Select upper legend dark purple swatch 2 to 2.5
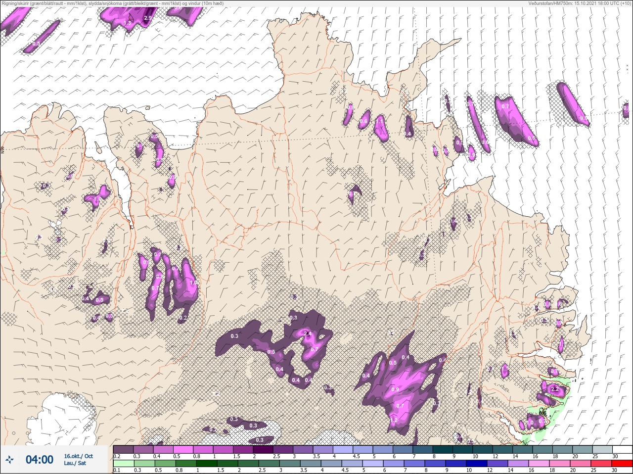 (263, 449)
